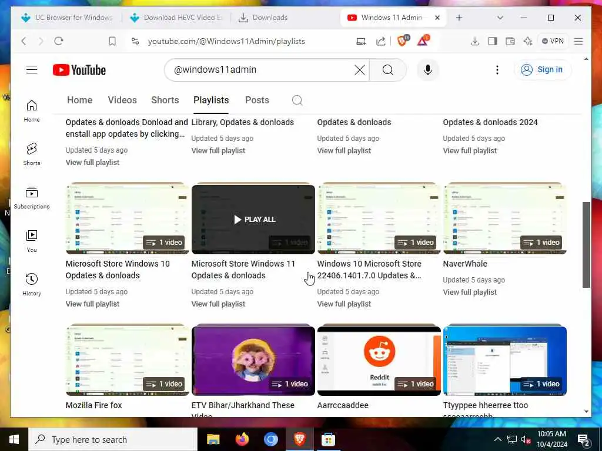Switch to the Home channel tab
The width and height of the screenshot is (602, 451).
[x=79, y=100]
